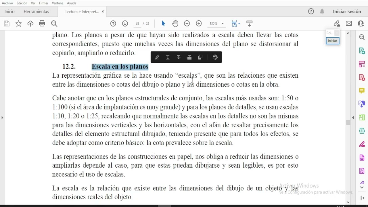Expand the left navigation pane arrow
Image resolution: width=368 pixels, height=207 pixels.
[x=2, y=117]
